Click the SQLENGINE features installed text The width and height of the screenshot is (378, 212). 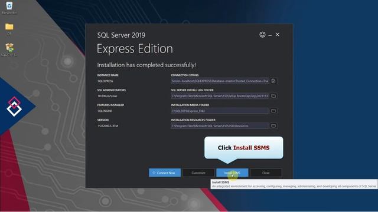click(105, 111)
